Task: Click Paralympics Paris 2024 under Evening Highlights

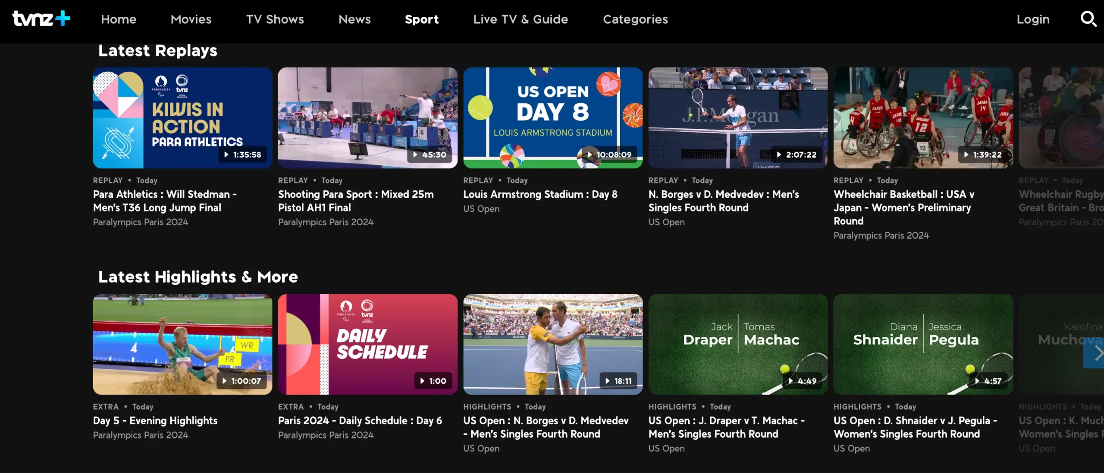Action: click(x=141, y=435)
